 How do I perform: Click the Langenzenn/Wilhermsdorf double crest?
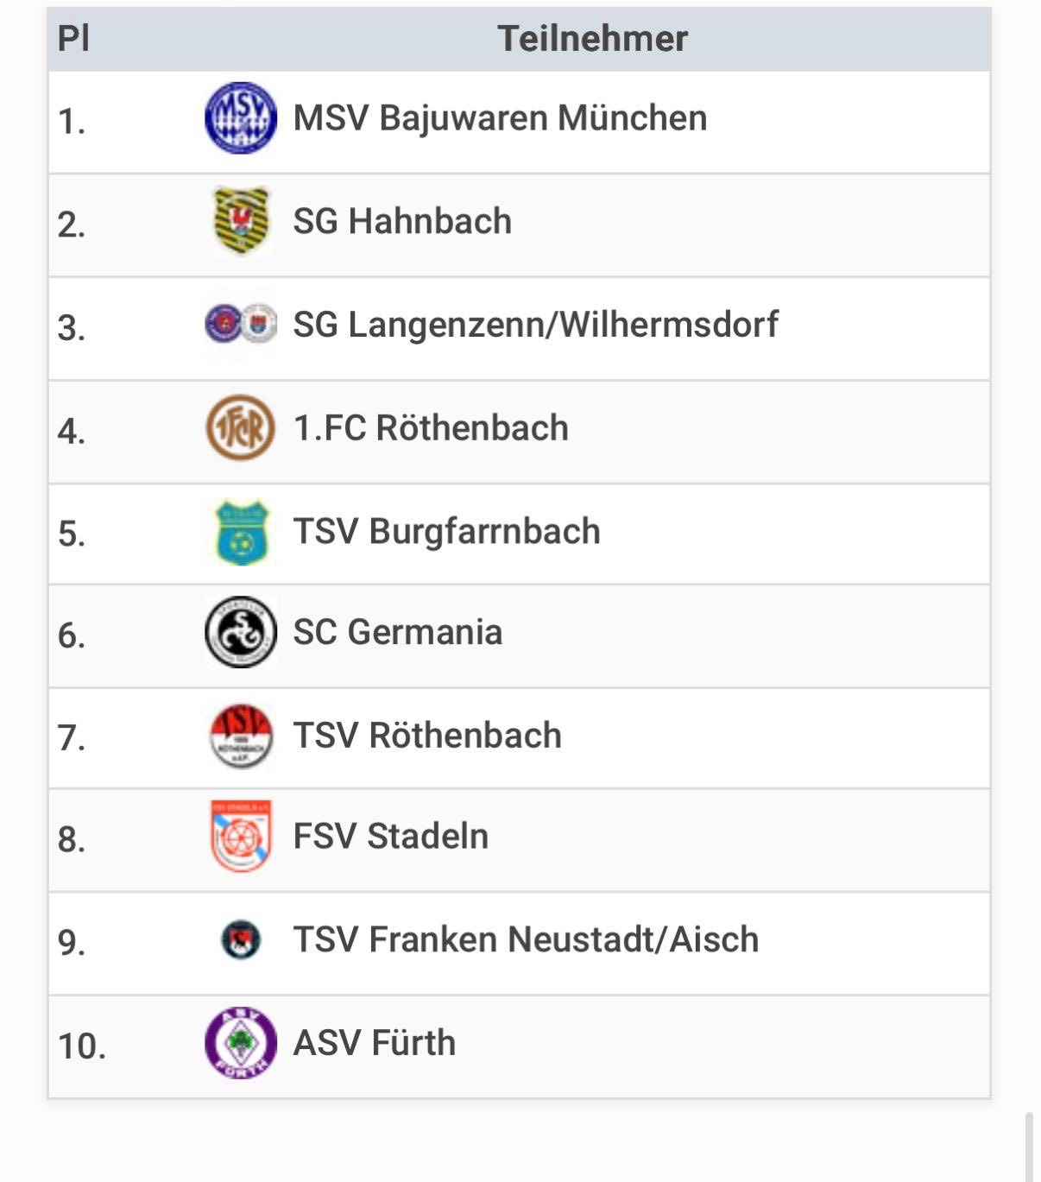241,324
